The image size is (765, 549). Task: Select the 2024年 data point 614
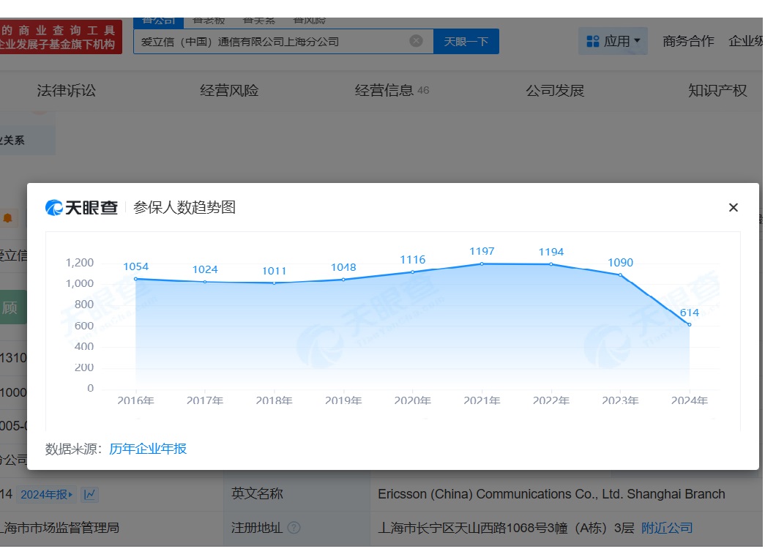[x=690, y=324]
